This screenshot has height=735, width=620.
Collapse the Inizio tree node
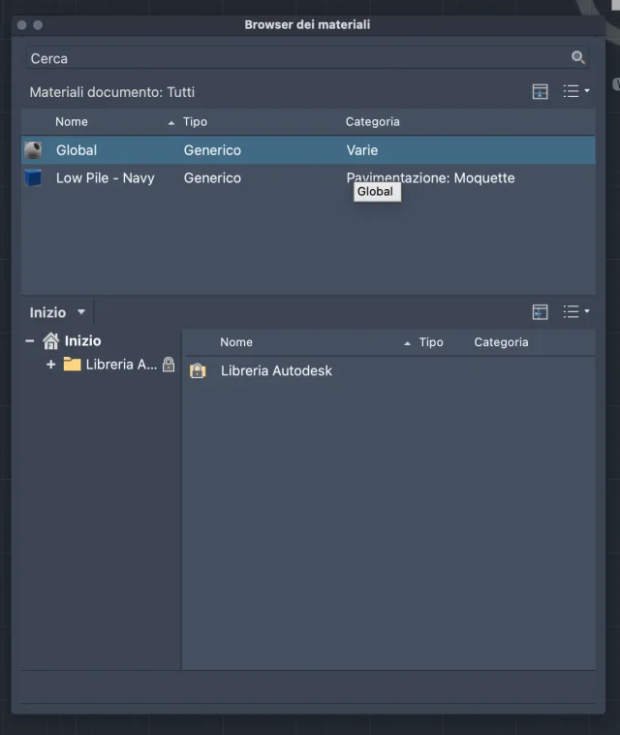[x=30, y=341]
